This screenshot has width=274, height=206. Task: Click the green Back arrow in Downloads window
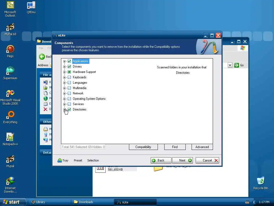coord(42,57)
